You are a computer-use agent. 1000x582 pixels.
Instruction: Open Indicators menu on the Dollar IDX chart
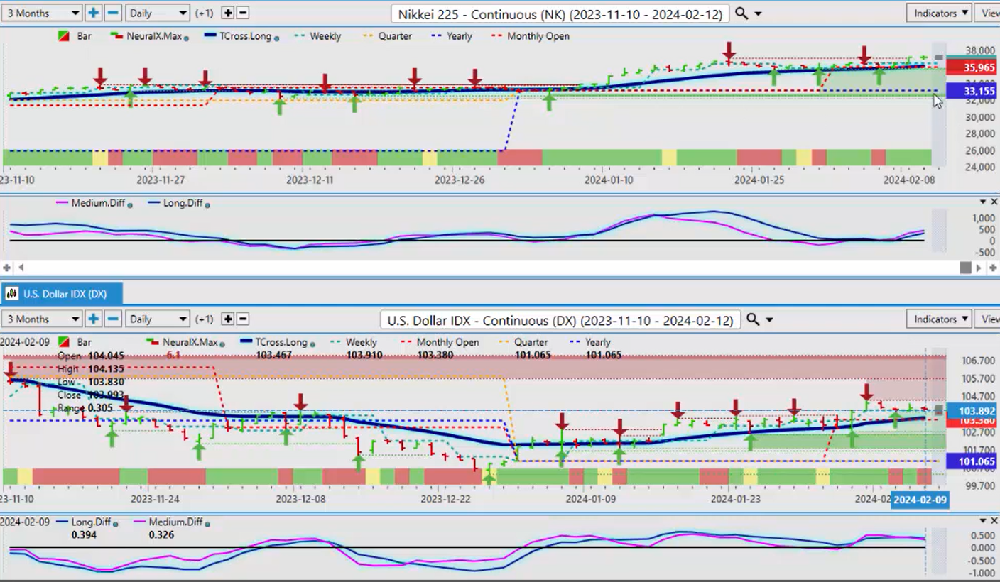pyautogui.click(x=939, y=319)
